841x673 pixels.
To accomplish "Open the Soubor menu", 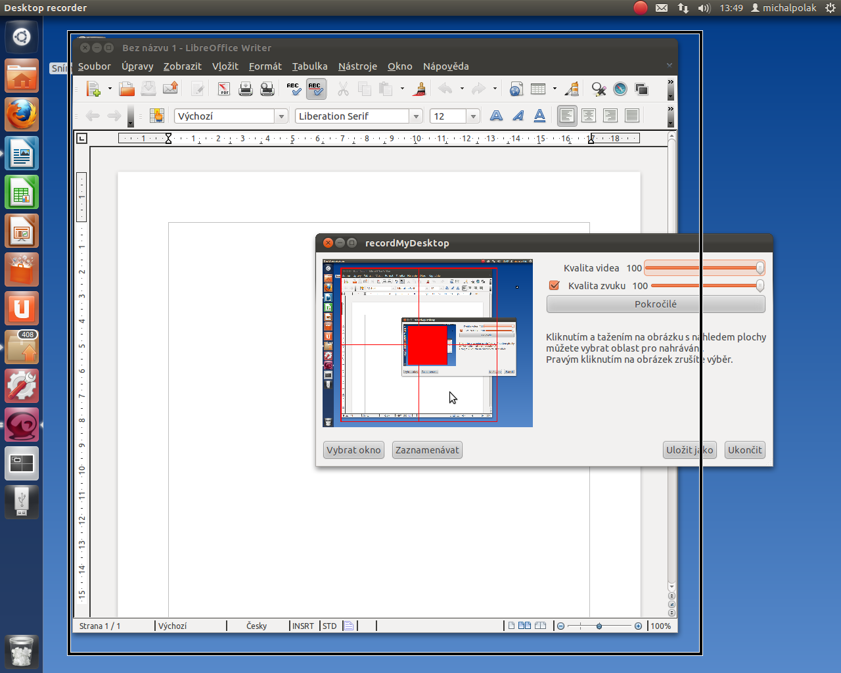I will [95, 66].
